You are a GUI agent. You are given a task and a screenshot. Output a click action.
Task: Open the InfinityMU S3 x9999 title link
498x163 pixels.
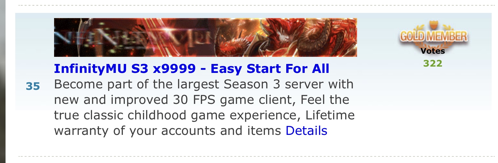(x=192, y=69)
